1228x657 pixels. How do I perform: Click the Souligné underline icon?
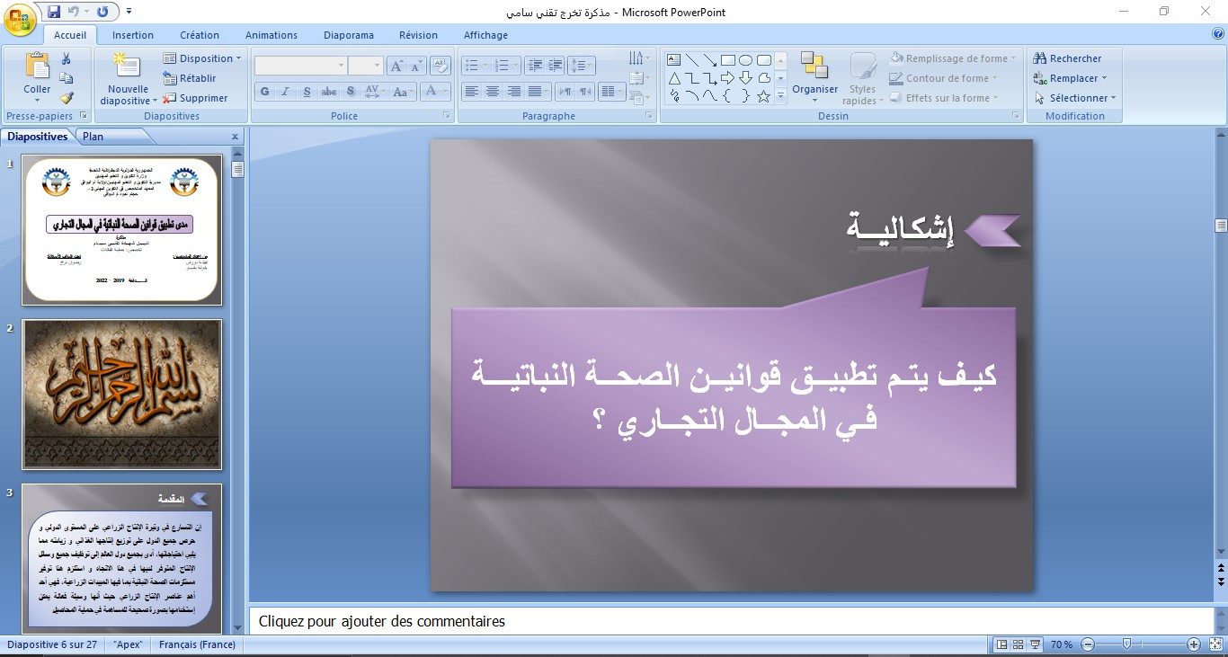click(307, 92)
